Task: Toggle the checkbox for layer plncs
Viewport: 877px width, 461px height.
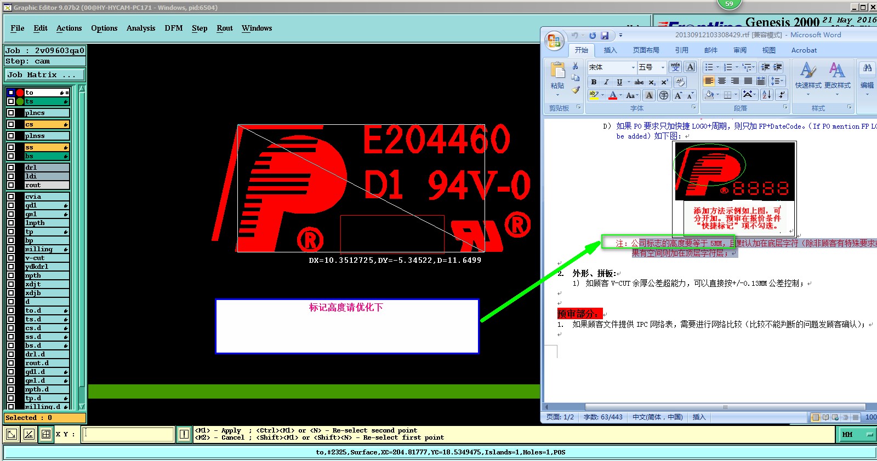Action: click(11, 113)
